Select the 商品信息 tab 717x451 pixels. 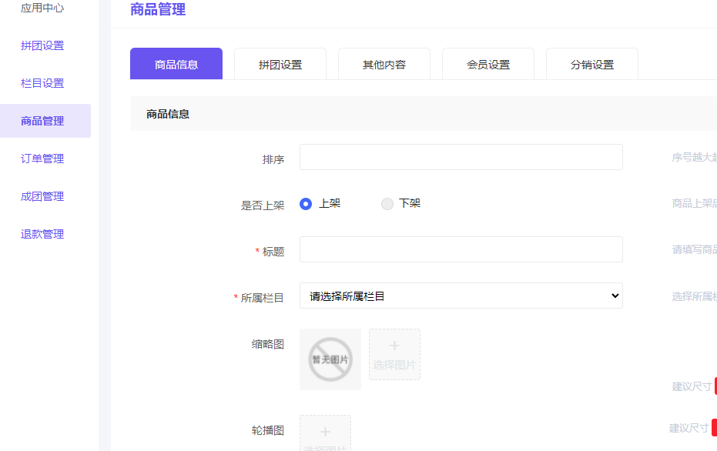pyautogui.click(x=176, y=63)
